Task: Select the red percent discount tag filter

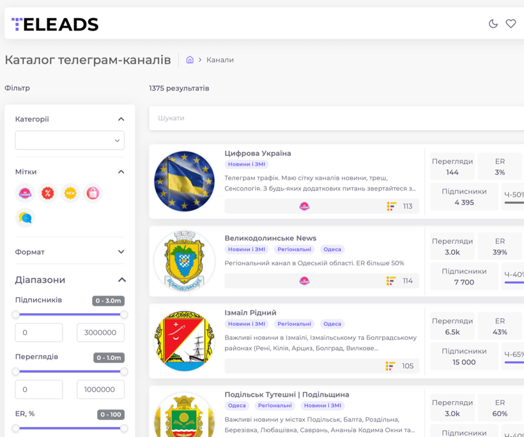Action: 47,193
